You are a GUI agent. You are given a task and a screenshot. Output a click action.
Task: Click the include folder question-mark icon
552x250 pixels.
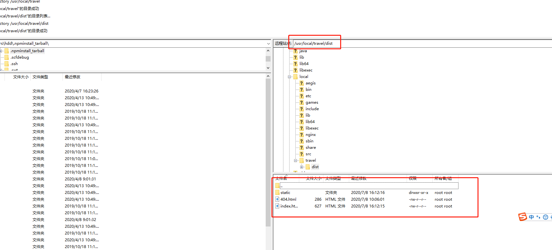301,109
